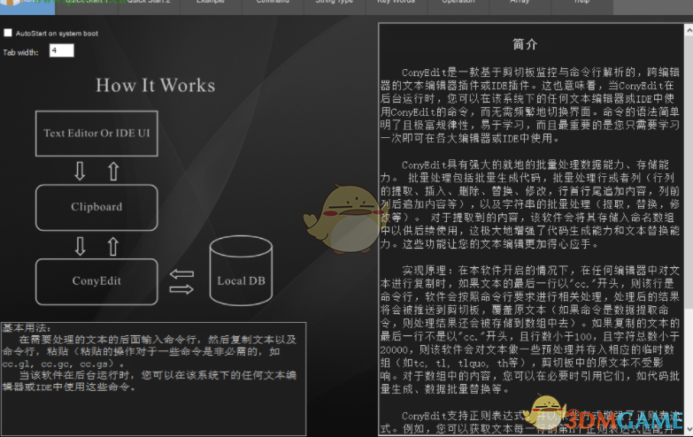Click the "ConyEdit" diagram box
Screen dimensions: 693x437
[96, 281]
